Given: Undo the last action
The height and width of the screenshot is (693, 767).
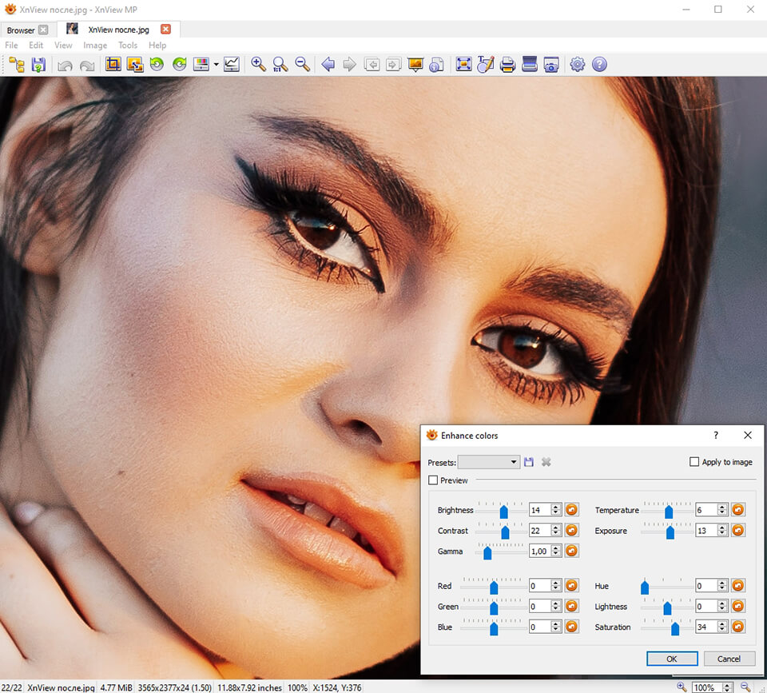Looking at the screenshot, I should pyautogui.click(x=65, y=64).
